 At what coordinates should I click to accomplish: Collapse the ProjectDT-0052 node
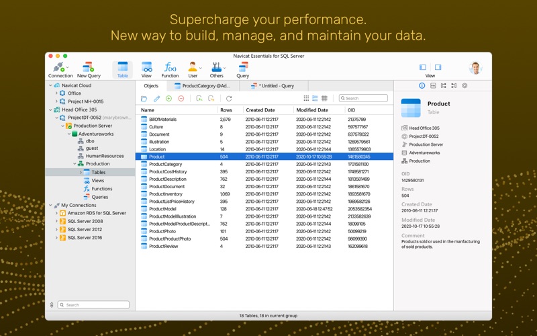point(56,118)
